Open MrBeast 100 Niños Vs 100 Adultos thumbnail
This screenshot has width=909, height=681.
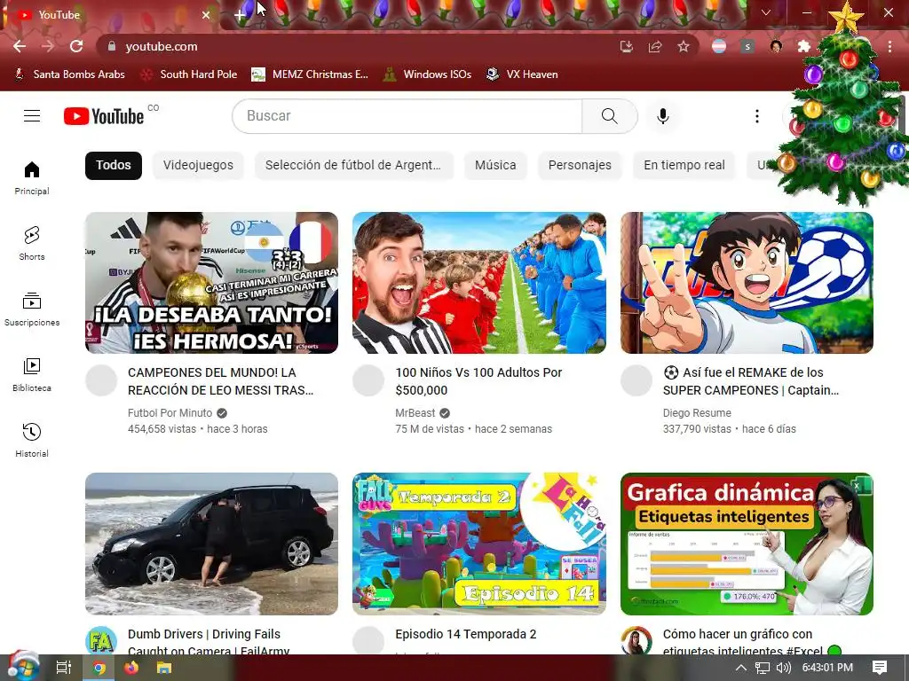pyautogui.click(x=479, y=283)
